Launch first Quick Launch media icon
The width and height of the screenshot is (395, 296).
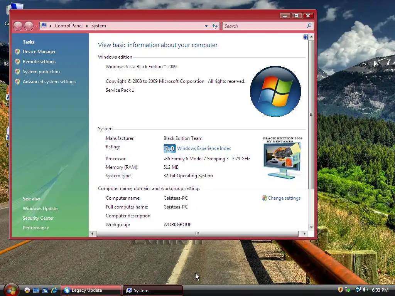(27, 290)
